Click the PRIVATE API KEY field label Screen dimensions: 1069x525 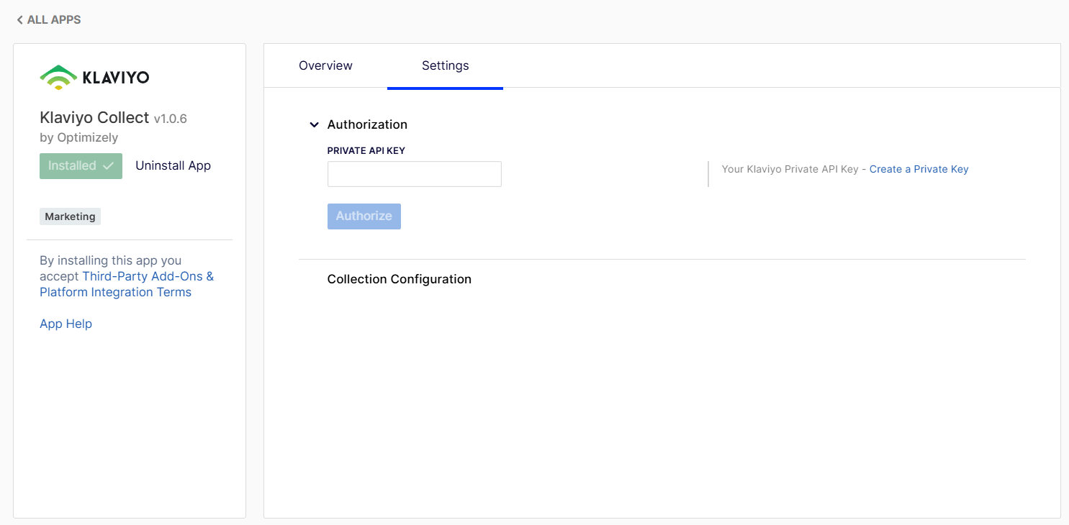(366, 150)
